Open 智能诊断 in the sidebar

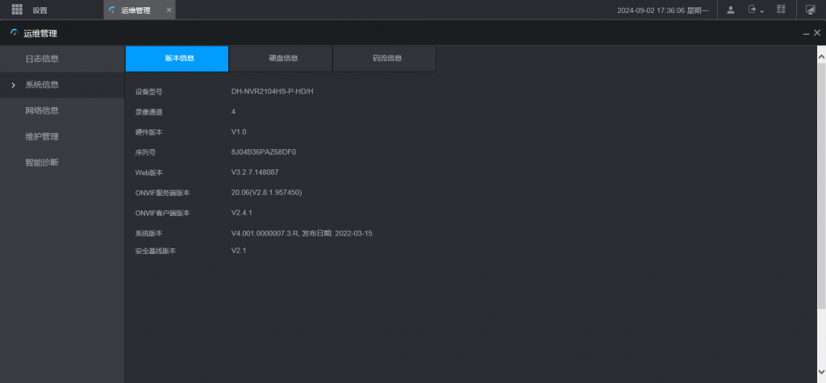point(42,162)
